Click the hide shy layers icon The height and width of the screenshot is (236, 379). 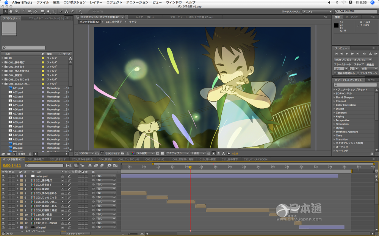pos(90,165)
